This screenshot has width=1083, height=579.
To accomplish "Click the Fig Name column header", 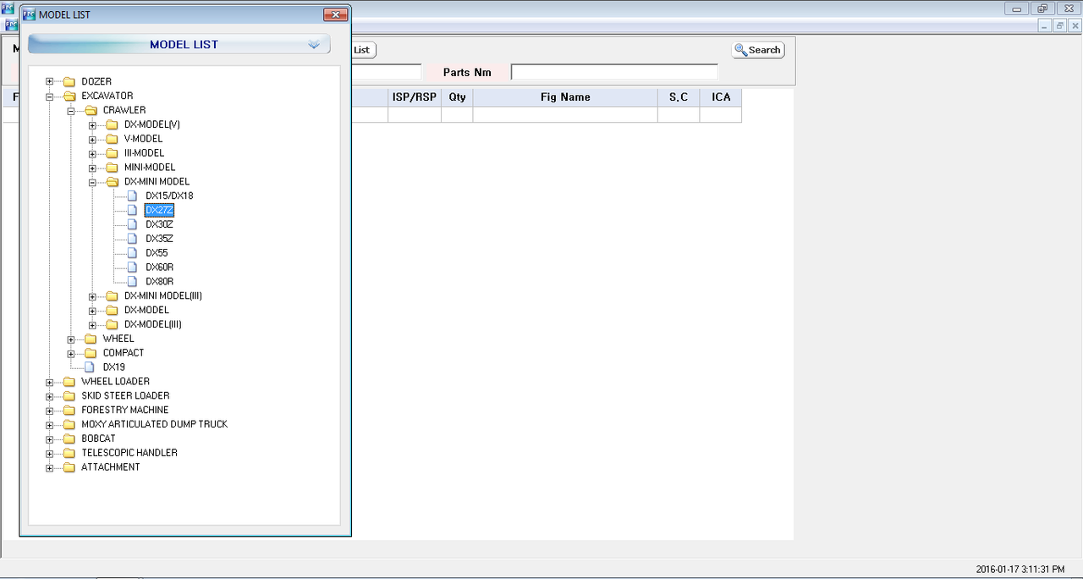I will [x=565, y=97].
